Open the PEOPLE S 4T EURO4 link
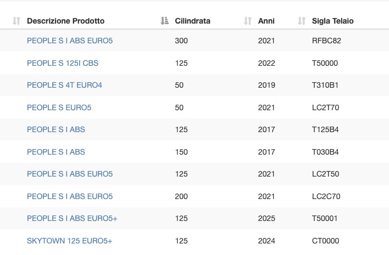 click(64, 85)
